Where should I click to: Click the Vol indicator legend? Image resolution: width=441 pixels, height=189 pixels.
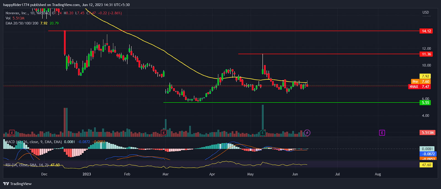pos(15,18)
